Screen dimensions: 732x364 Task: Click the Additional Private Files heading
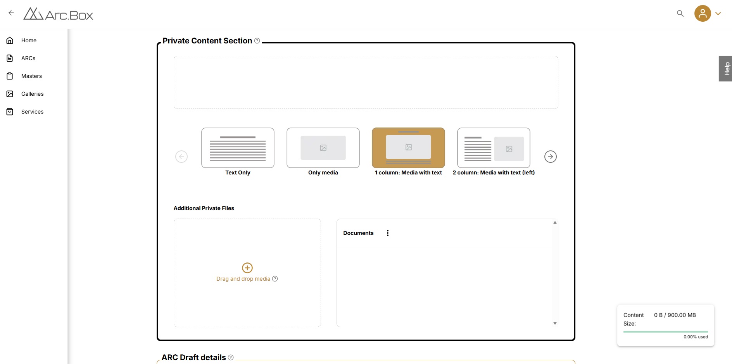point(204,208)
